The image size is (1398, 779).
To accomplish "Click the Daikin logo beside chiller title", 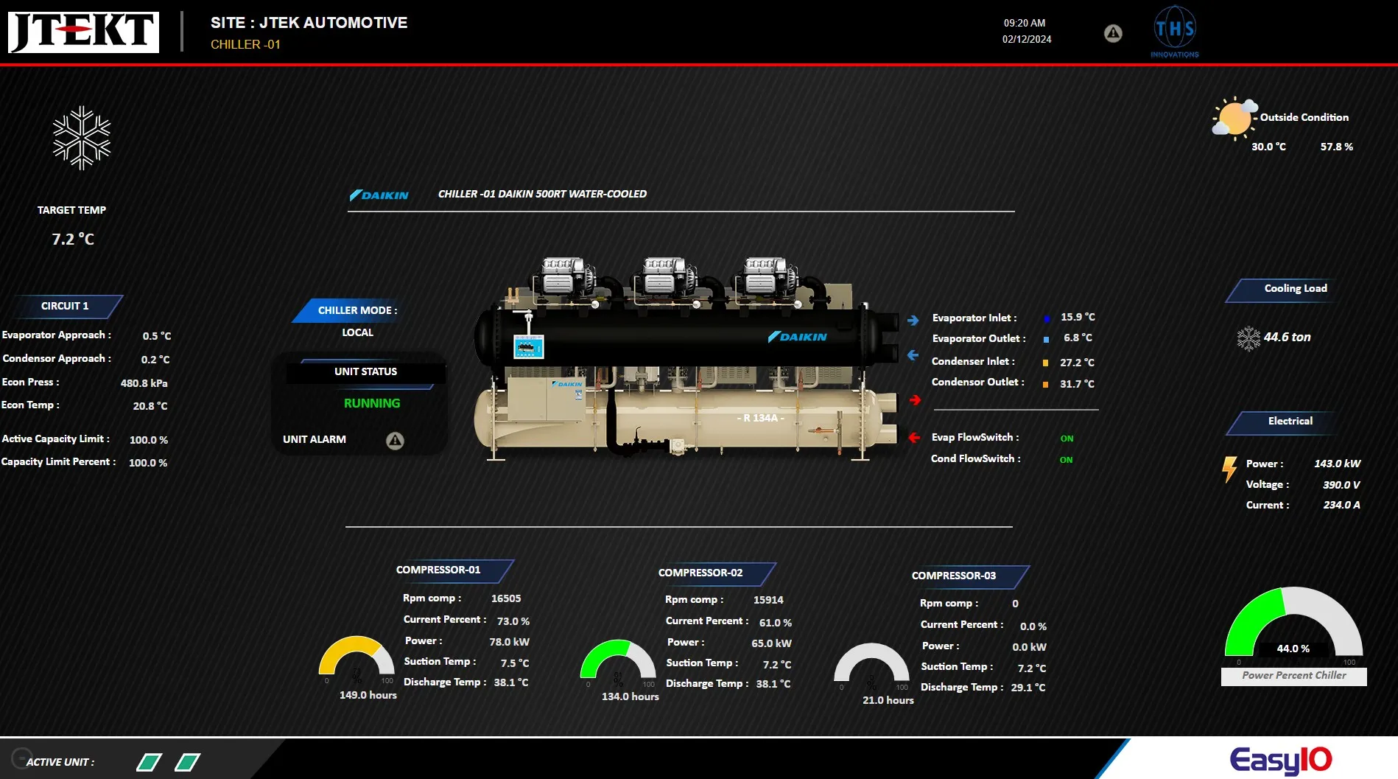I will (x=379, y=195).
